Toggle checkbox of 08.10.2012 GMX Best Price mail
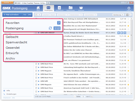Image resolution: width=135 pixels, height=101 pixels. (36, 78)
